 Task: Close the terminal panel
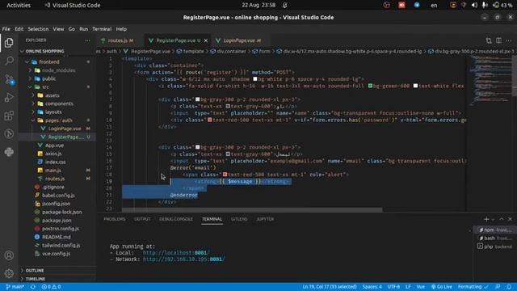(x=510, y=219)
